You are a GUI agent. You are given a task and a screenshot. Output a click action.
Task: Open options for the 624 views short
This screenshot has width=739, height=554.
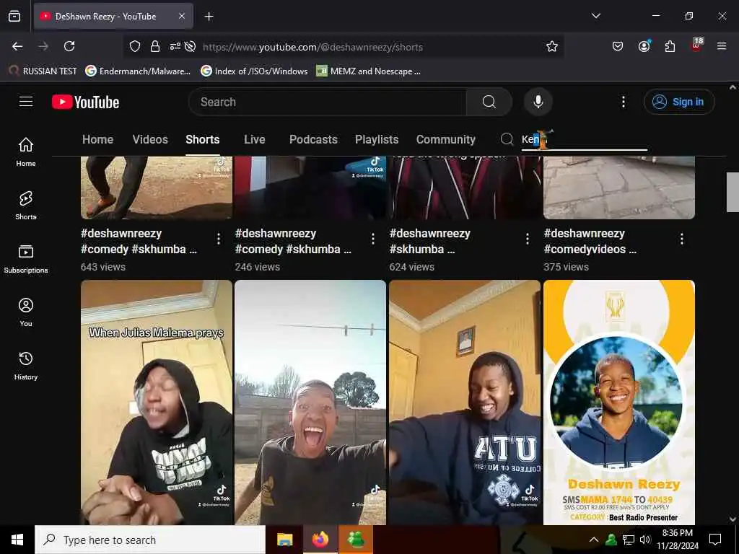point(527,239)
